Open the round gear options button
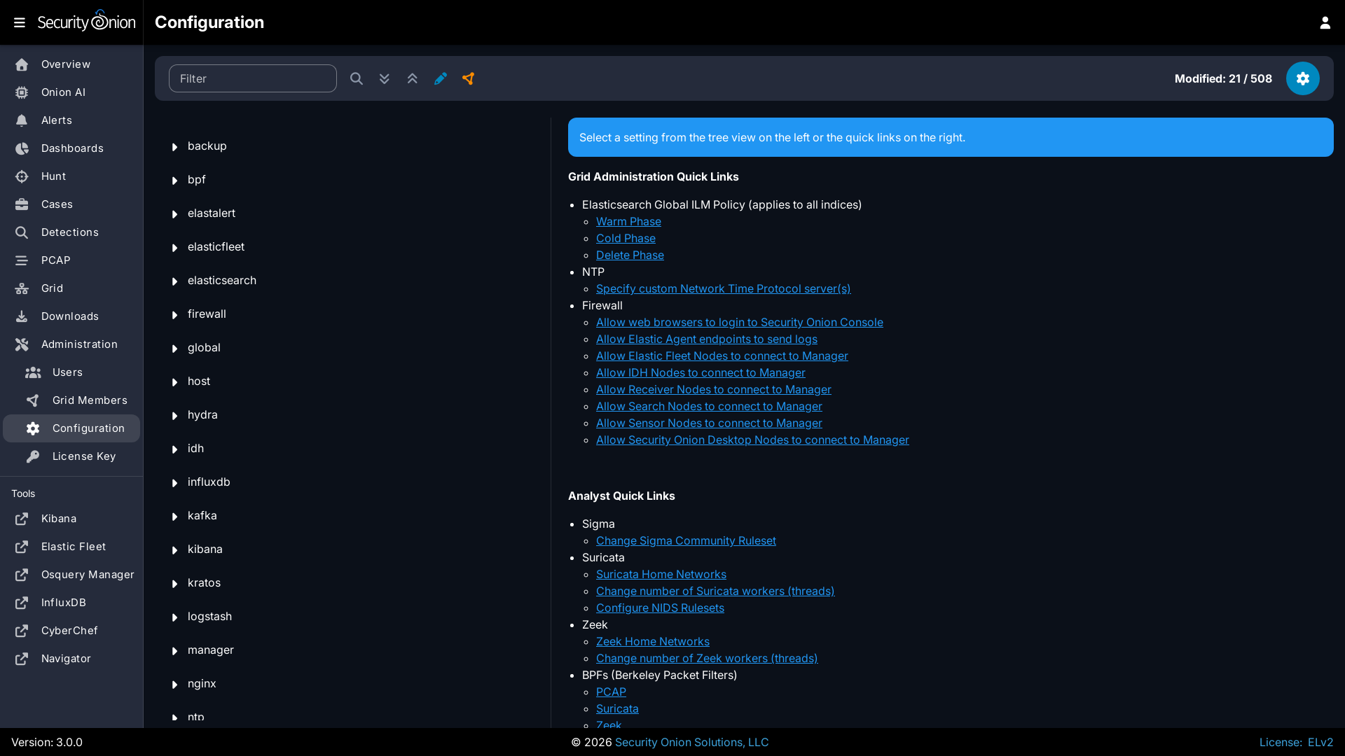Screen dimensions: 1345x756 click(1302, 78)
